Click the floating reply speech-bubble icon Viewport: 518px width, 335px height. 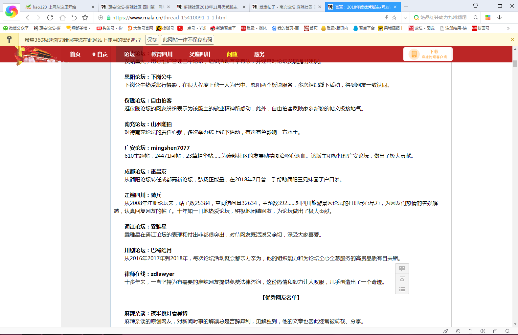(x=402, y=269)
